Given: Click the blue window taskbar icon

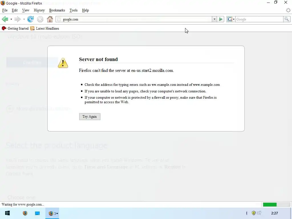Looking at the screenshot, I should (x=37, y=213).
